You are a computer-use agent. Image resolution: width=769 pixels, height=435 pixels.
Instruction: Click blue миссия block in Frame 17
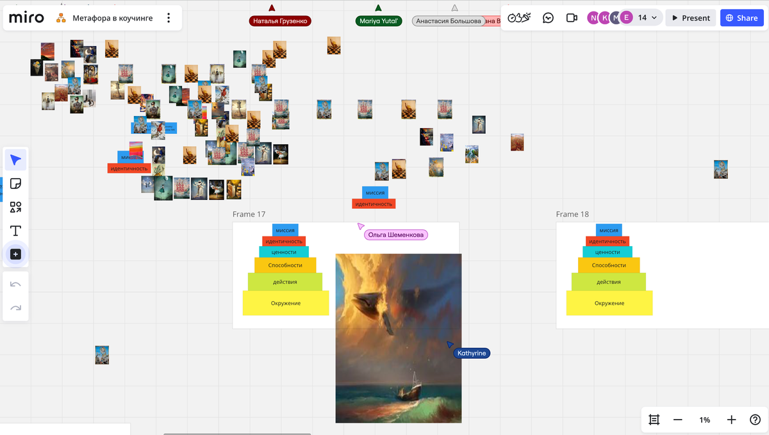[285, 230]
